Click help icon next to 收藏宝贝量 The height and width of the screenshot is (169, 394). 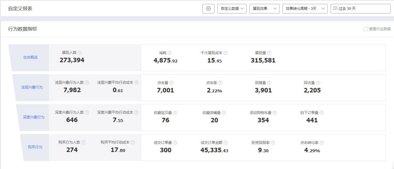click(175, 113)
